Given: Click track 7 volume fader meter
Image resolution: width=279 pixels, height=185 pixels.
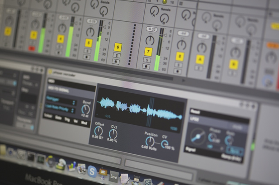Looking at the screenshot, I should [159, 49].
